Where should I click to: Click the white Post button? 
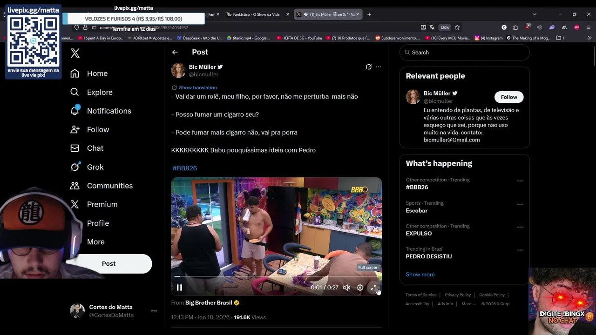point(109,264)
